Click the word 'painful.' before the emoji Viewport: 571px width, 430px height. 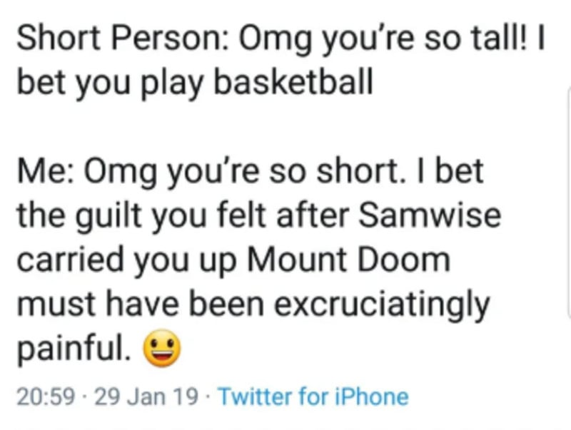pos(73,349)
